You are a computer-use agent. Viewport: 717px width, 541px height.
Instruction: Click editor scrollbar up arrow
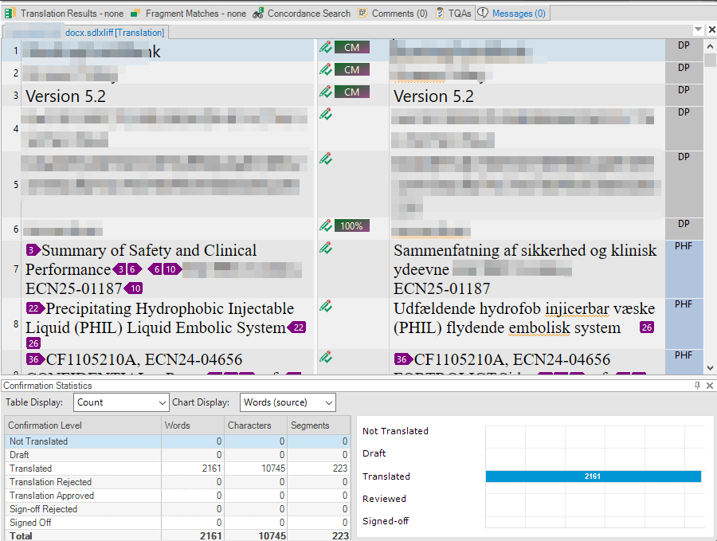[x=710, y=46]
